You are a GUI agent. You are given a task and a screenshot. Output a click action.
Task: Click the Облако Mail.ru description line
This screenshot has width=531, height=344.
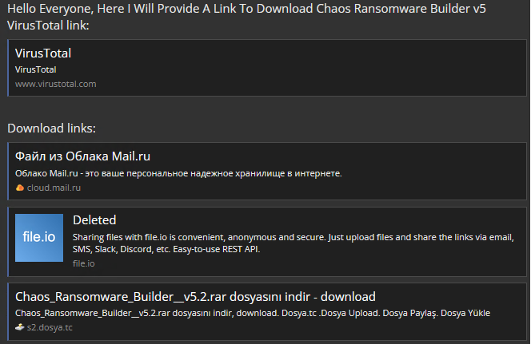coord(178,173)
